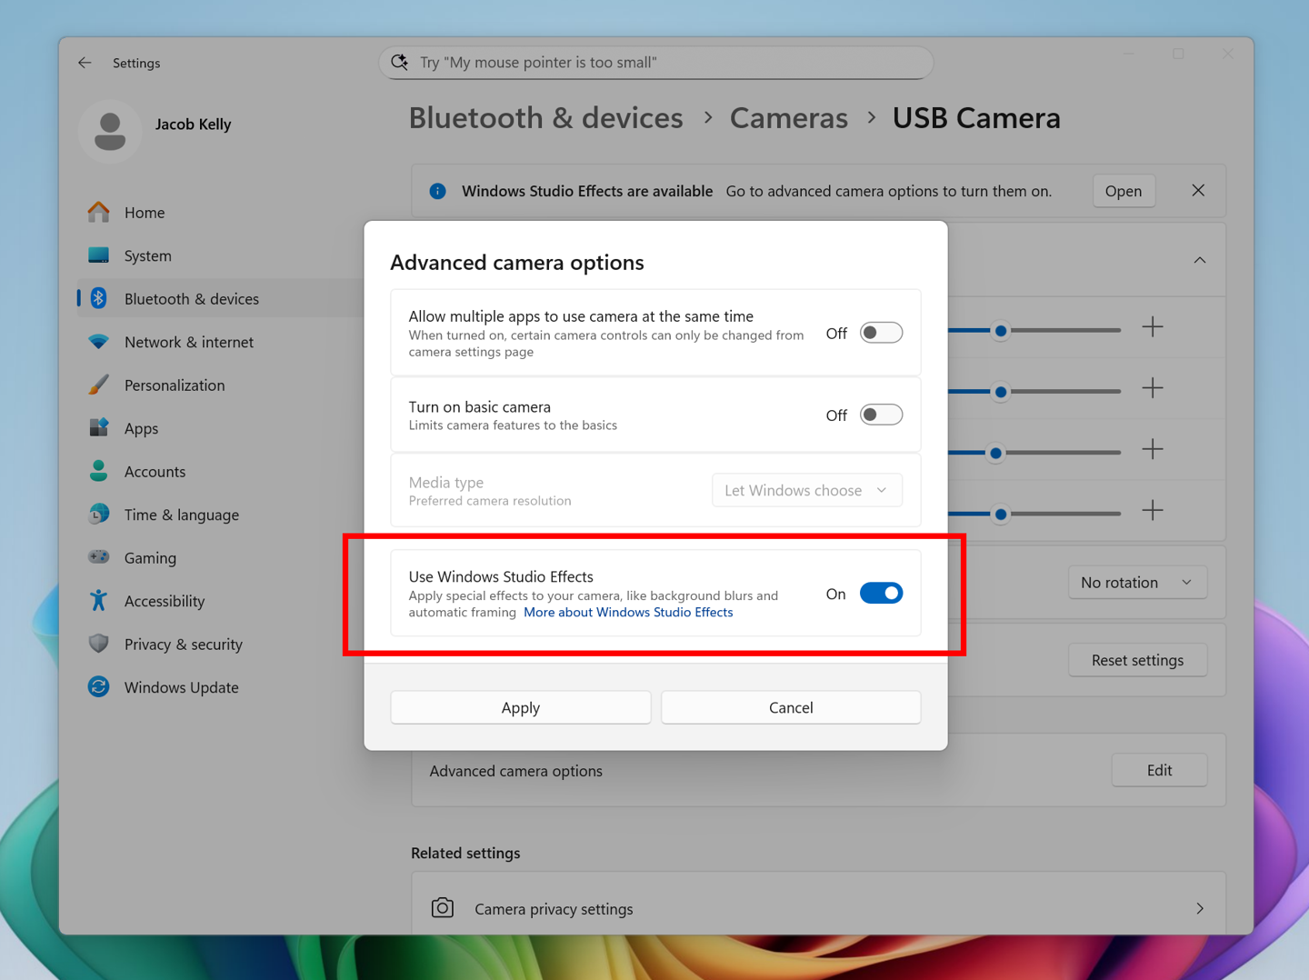
Task: Enable Allow multiple apps to use camera
Action: (x=880, y=333)
